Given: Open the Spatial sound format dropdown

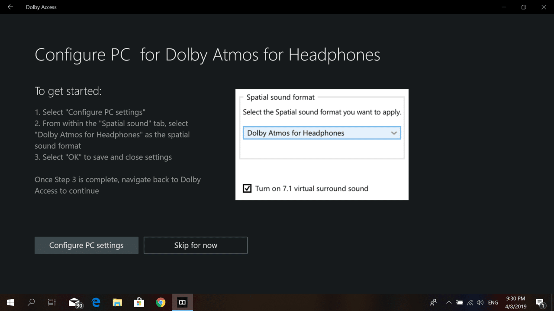Looking at the screenshot, I should [x=322, y=133].
